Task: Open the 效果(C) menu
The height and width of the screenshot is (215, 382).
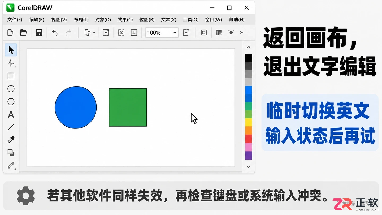Action: pos(125,20)
